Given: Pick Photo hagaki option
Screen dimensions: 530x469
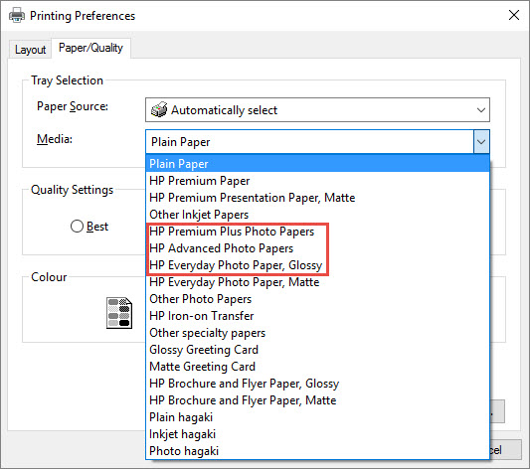Looking at the screenshot, I should (317, 451).
